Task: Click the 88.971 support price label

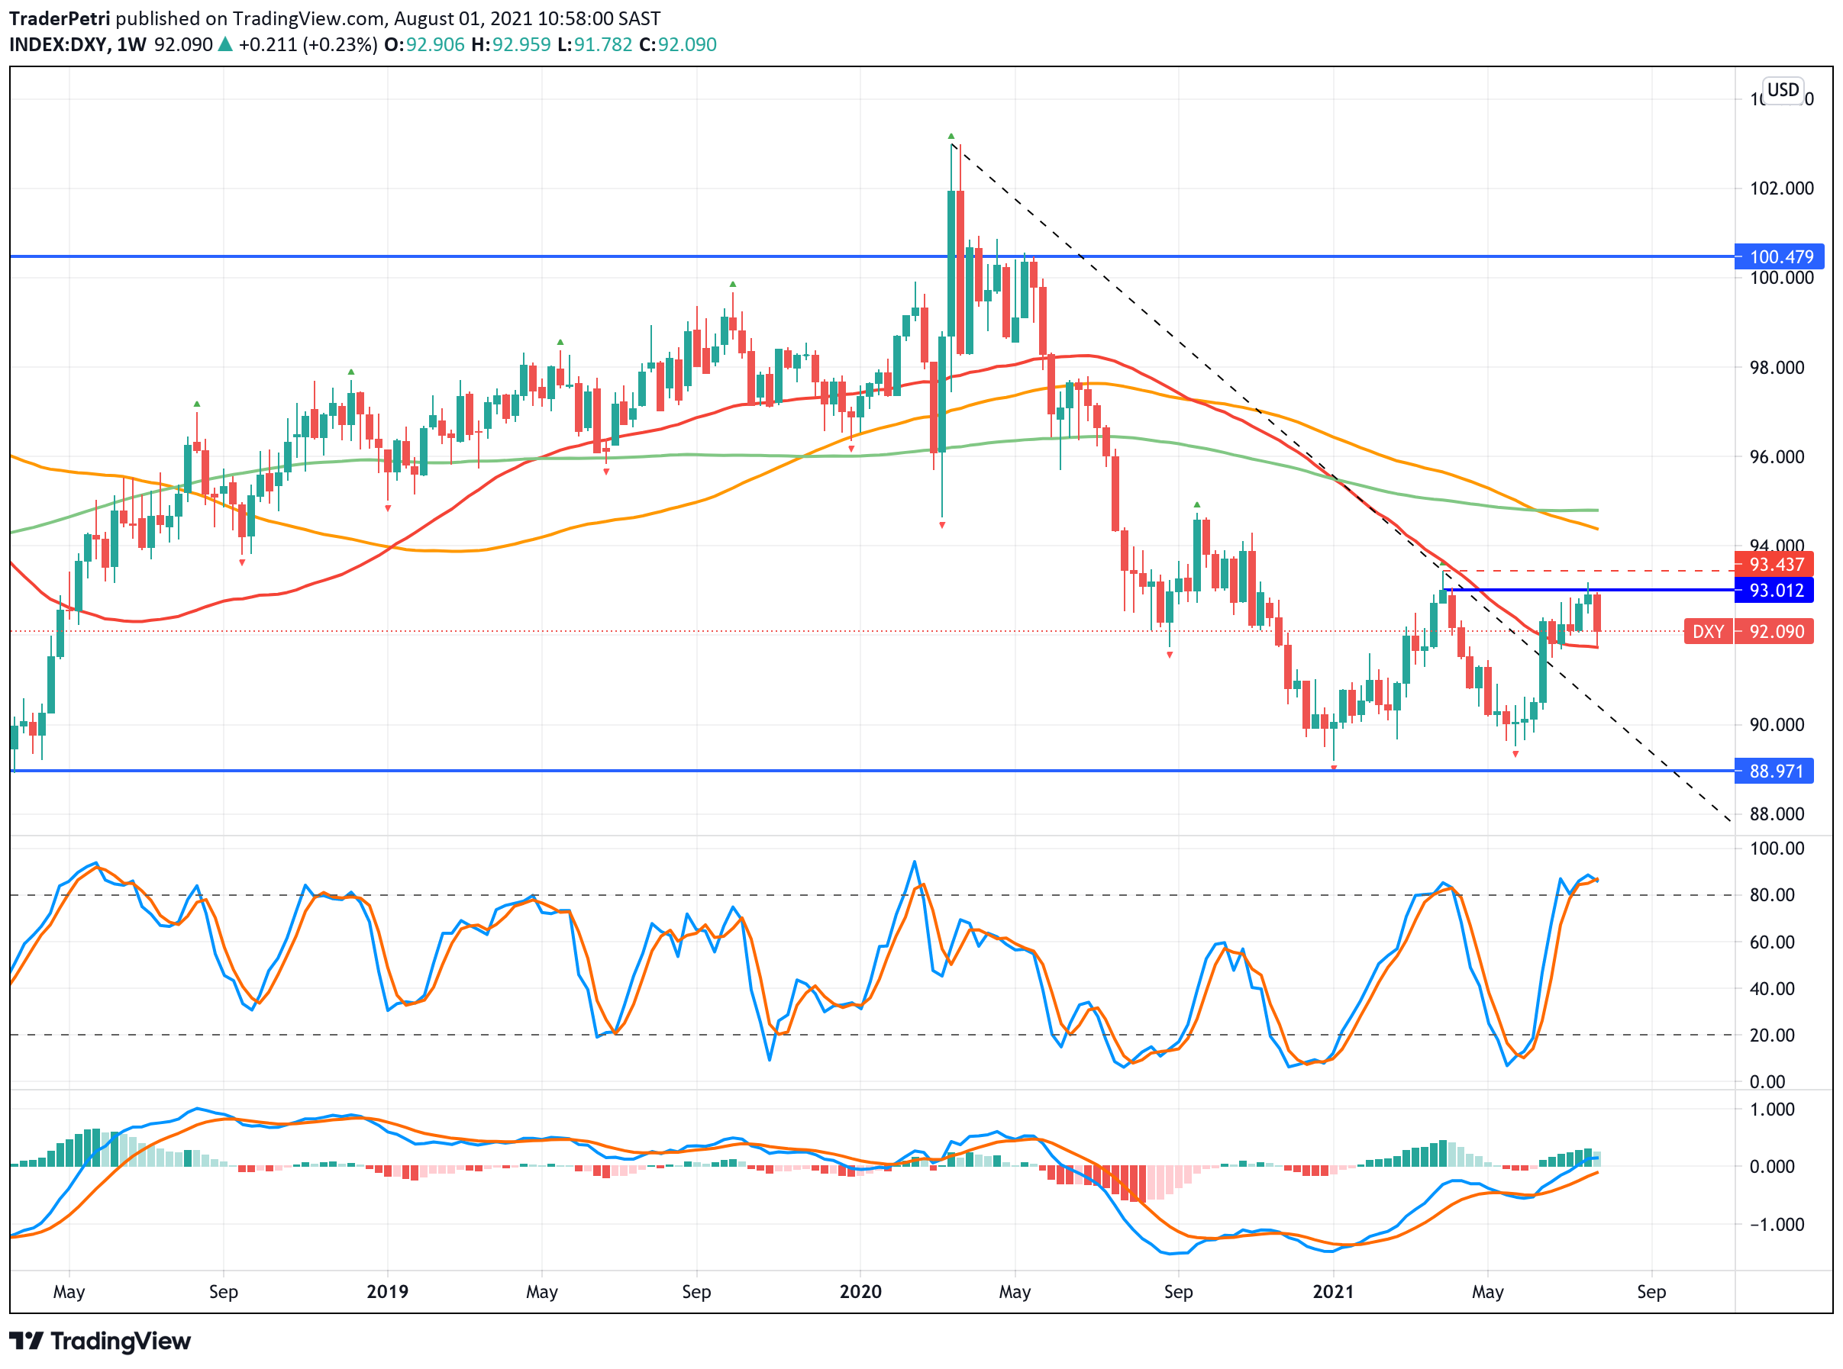Action: (x=1776, y=771)
